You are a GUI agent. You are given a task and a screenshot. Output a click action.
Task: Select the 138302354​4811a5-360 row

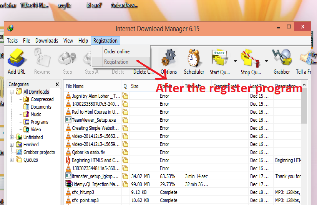[183, 168]
